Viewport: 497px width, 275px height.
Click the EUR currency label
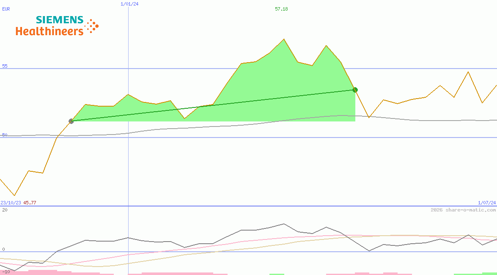click(6, 9)
